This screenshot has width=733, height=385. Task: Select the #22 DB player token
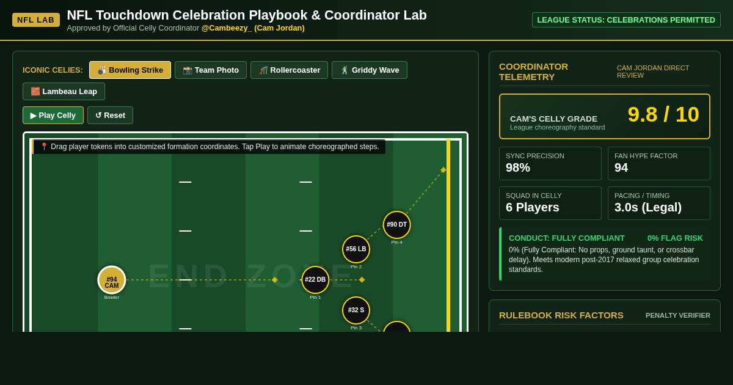tap(315, 280)
